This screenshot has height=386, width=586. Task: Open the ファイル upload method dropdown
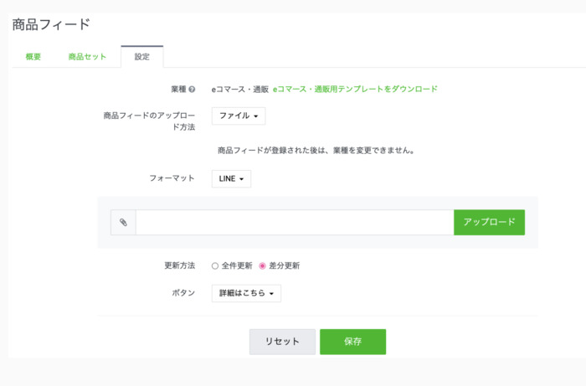tap(239, 116)
